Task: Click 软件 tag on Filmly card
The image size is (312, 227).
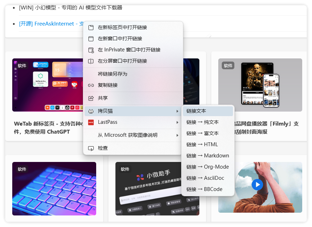Action: pos(228,66)
